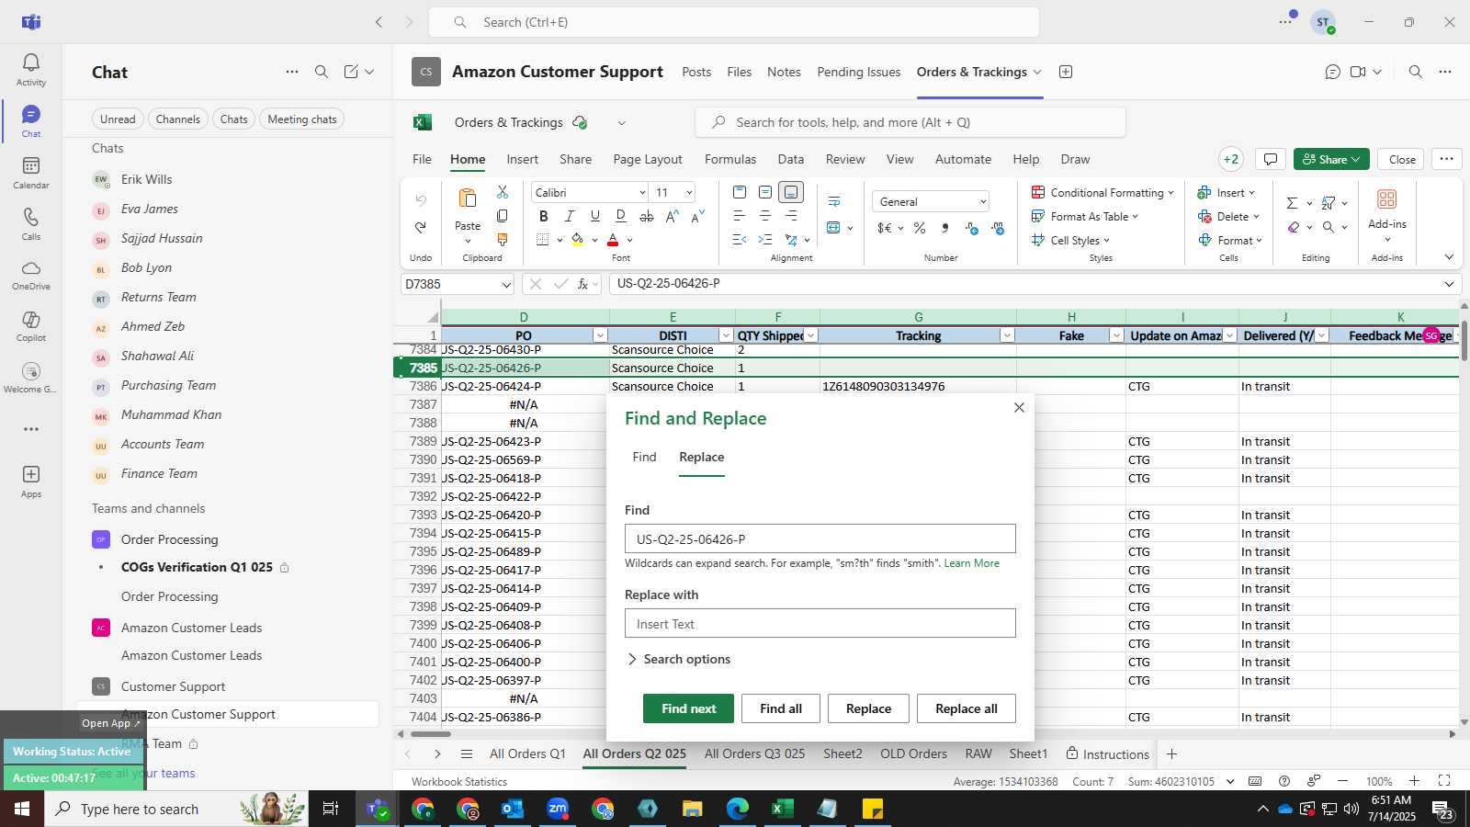Open Copilot in the Teams sidebar
The height and width of the screenshot is (827, 1470).
30,326
